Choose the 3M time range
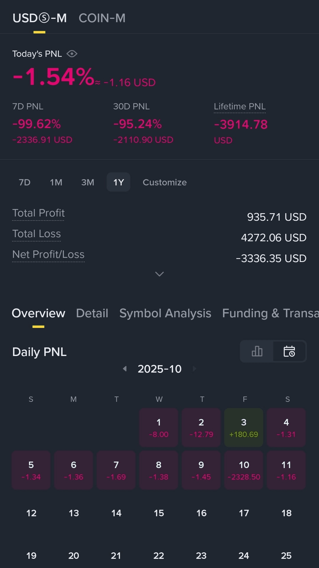Screen dimensions: 319x568 tap(88, 182)
